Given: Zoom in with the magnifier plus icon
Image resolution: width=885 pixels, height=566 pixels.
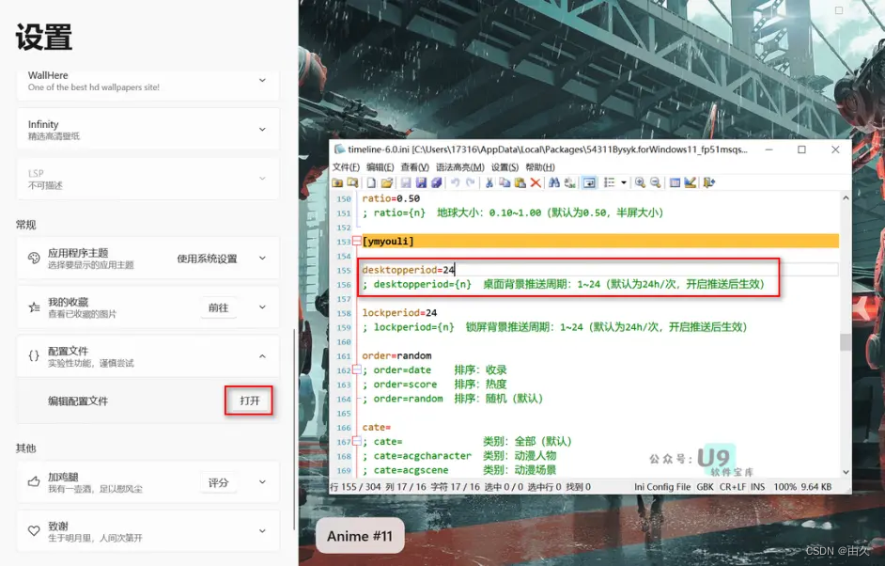Looking at the screenshot, I should pos(640,182).
